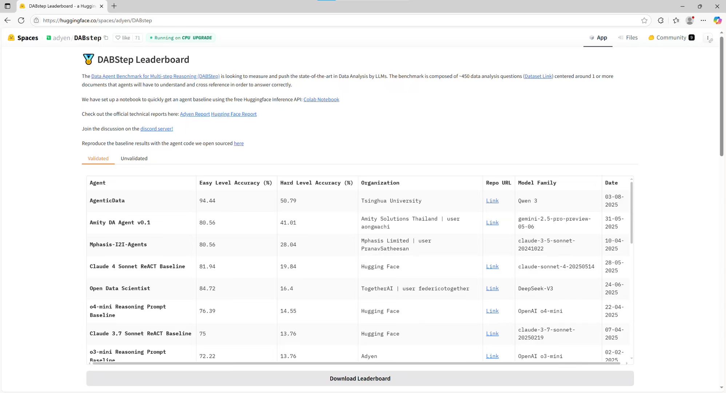The height and width of the screenshot is (393, 726).
Task: Open Data Agent Benchmark DABStep link
Action: pos(155,76)
